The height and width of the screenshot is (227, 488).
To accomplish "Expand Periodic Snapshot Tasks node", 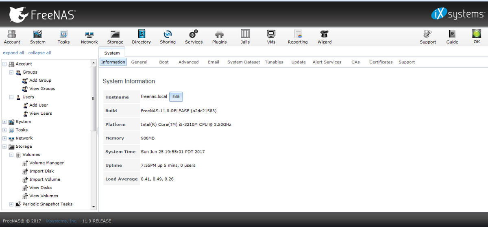I will (x=11, y=204).
